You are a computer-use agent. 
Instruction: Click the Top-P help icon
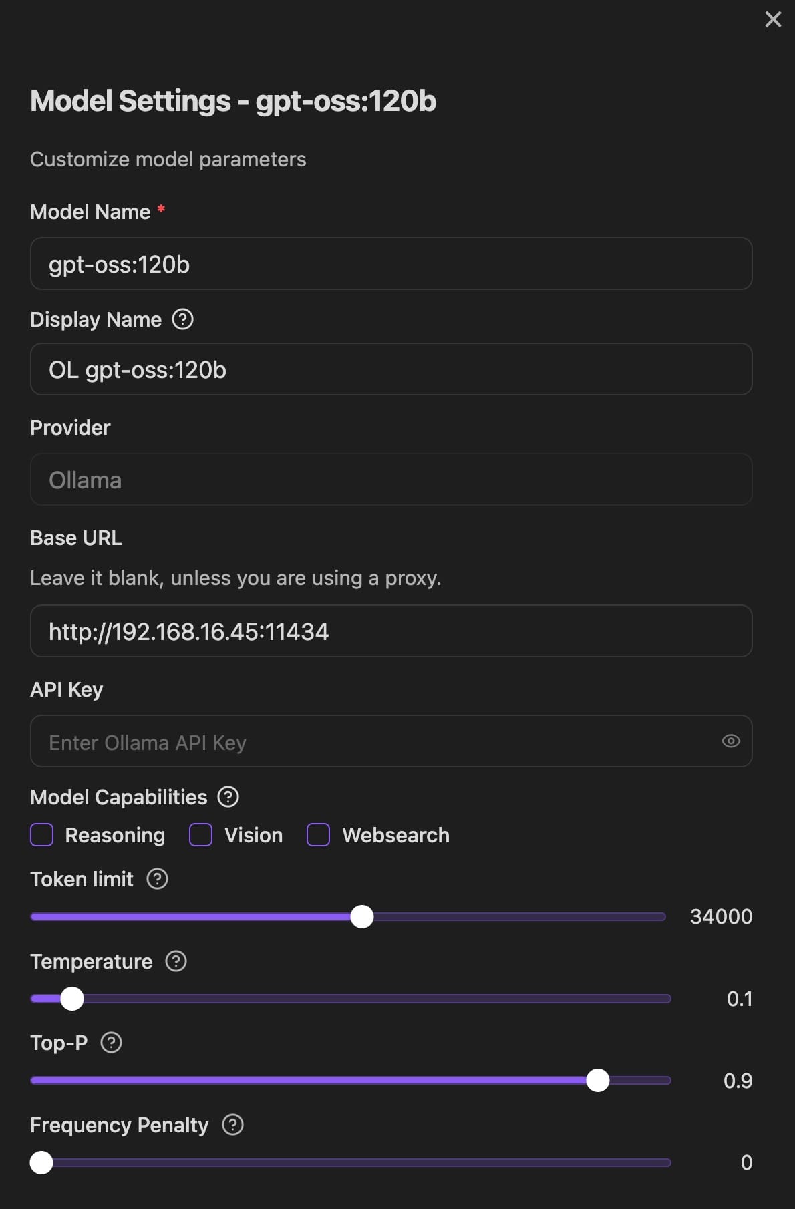tap(111, 1043)
